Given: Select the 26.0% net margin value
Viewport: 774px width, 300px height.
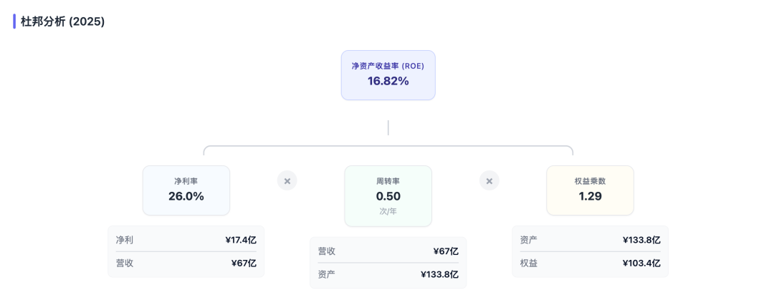Looking at the screenshot, I should point(186,196).
